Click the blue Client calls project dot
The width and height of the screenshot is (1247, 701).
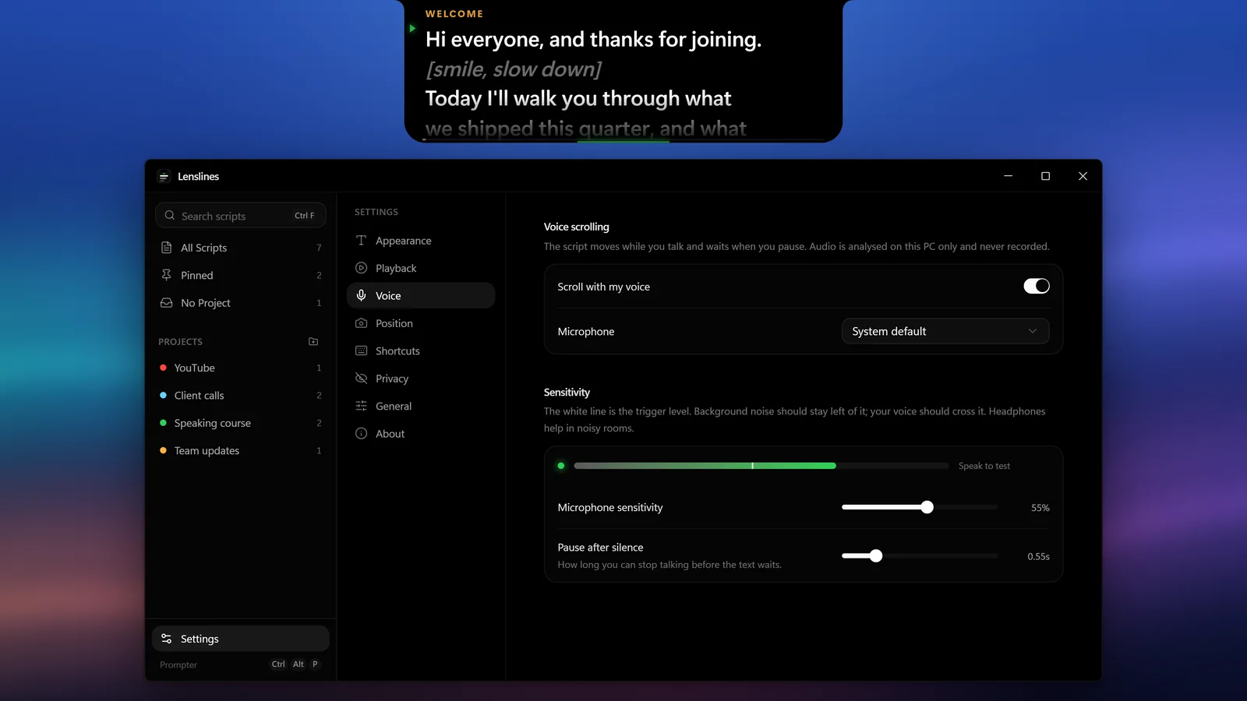tap(163, 396)
